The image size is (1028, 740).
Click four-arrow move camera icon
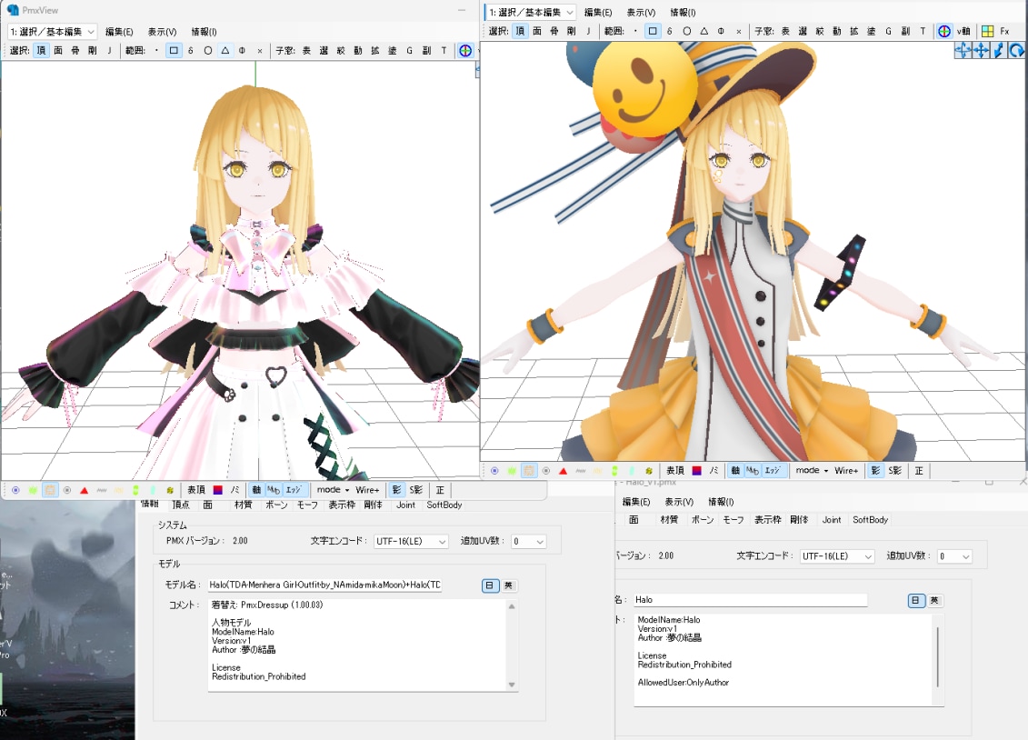[981, 51]
